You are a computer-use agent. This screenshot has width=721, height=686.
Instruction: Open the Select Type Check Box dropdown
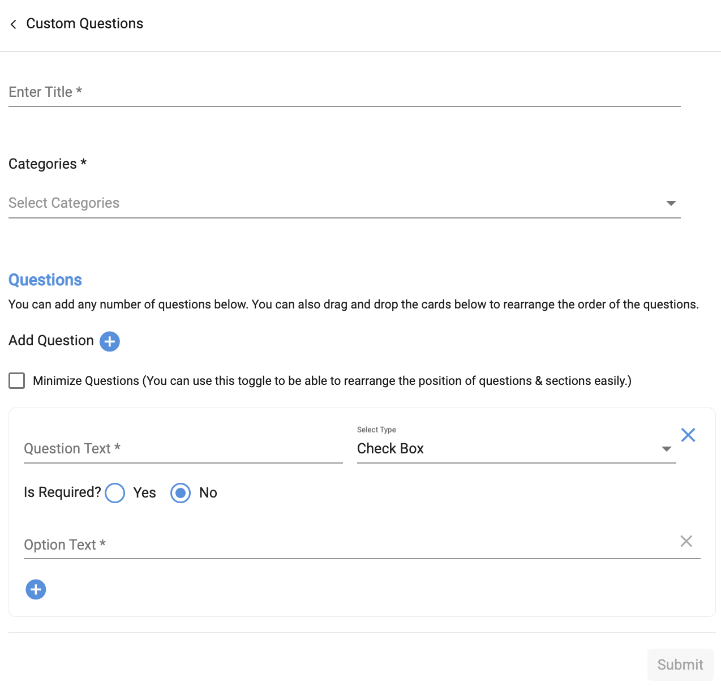[504, 449]
